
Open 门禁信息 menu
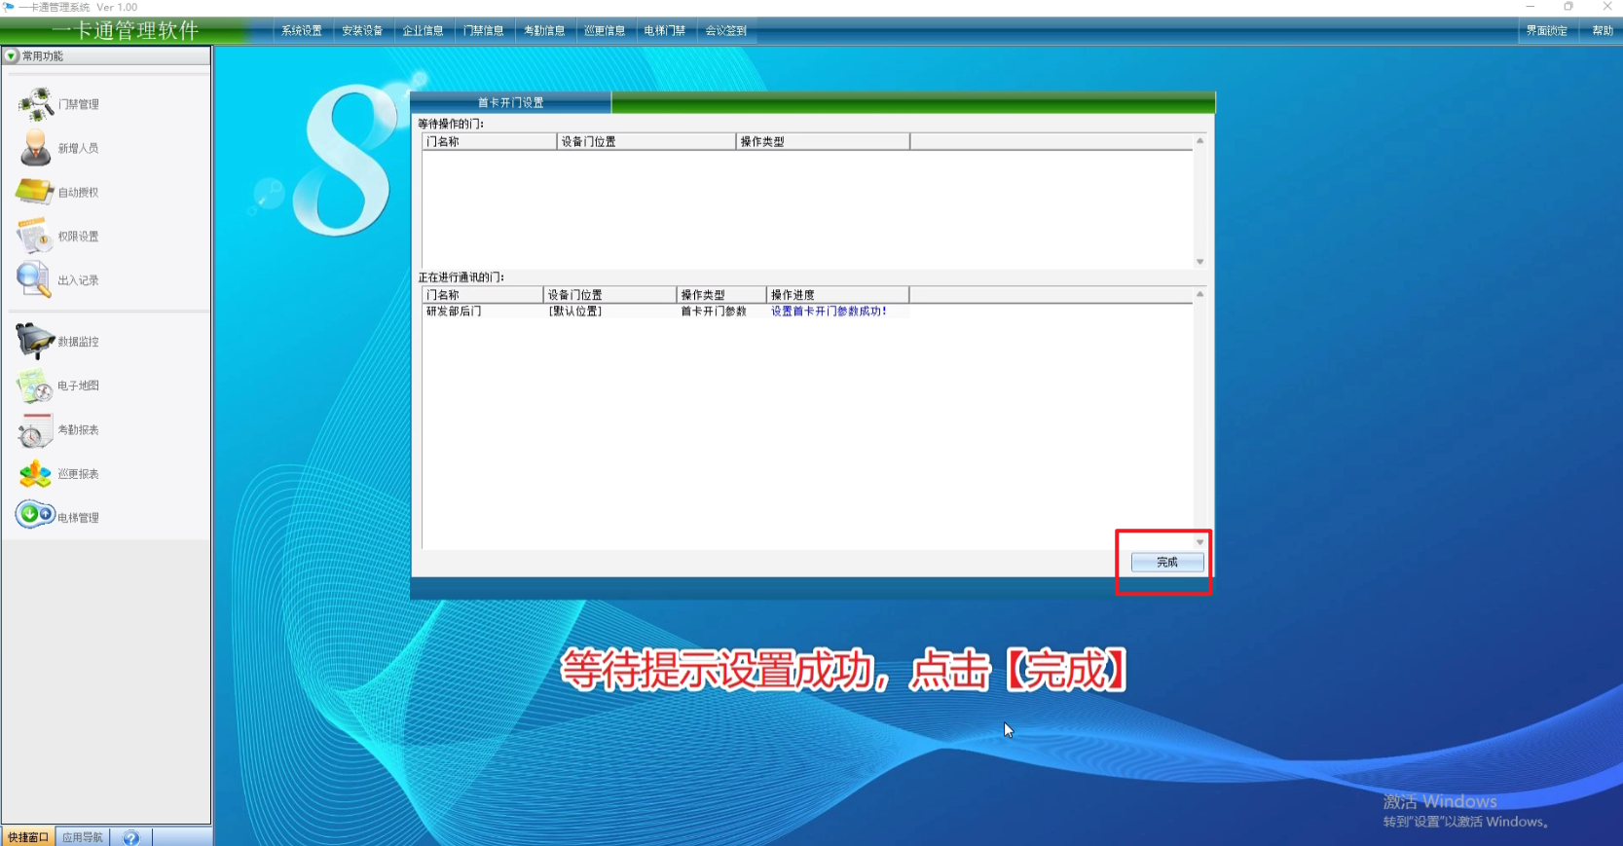[x=483, y=30]
